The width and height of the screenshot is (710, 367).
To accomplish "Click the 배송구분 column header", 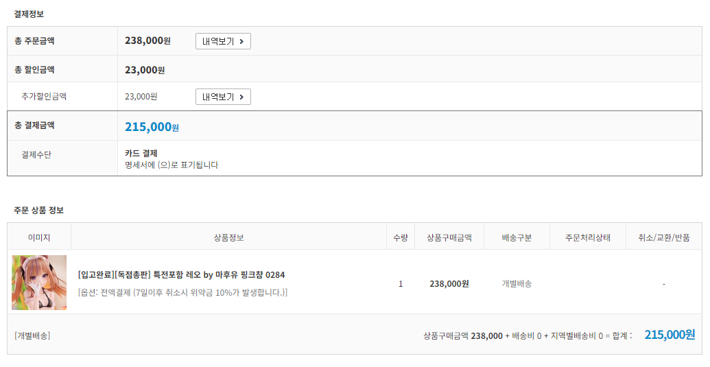I will [x=517, y=237].
